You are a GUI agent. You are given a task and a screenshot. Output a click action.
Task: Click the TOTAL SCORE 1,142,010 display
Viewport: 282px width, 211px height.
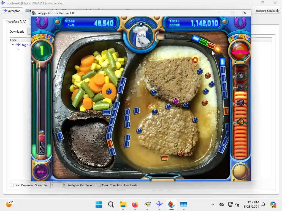coord(193,23)
